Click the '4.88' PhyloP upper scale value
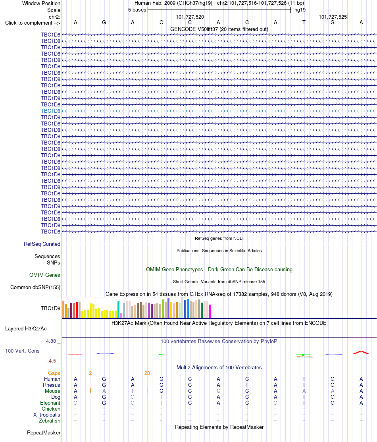Screen dimensions: 377x442 pyautogui.click(x=51, y=341)
